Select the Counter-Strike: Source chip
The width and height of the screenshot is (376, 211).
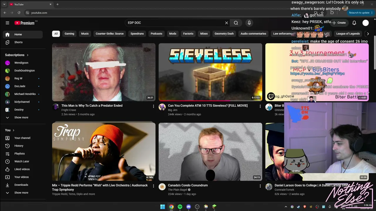[x=110, y=34]
